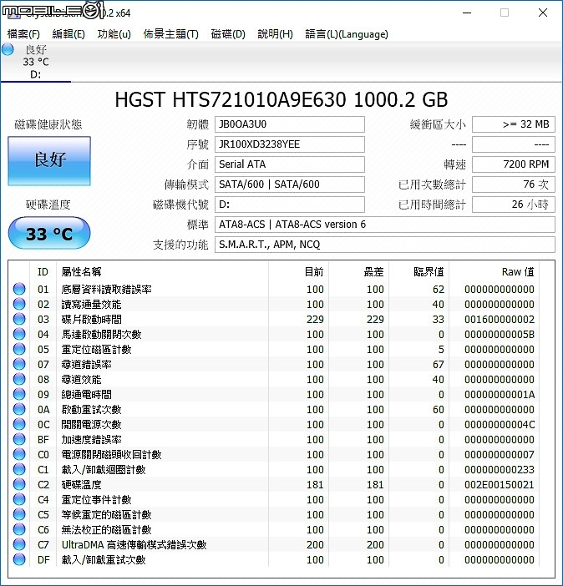Image resolution: width=563 pixels, height=586 pixels.
Task: Click status orb for attribute C7 UltraDMA
Action: pos(19,544)
